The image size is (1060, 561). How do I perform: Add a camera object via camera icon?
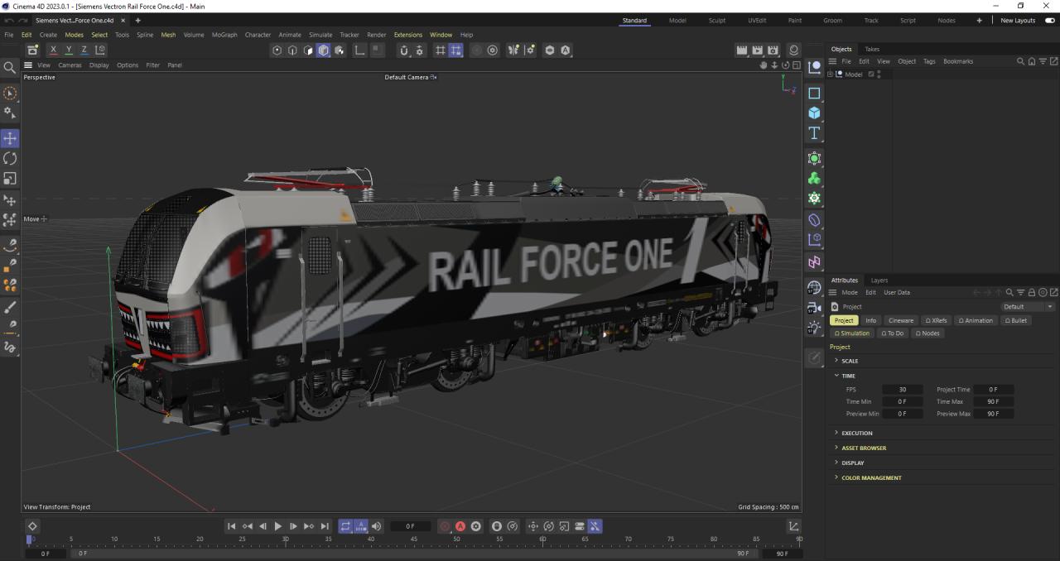point(814,308)
